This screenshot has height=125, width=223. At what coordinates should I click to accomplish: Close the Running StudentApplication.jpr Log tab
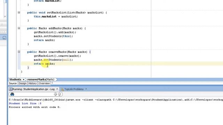57,89
